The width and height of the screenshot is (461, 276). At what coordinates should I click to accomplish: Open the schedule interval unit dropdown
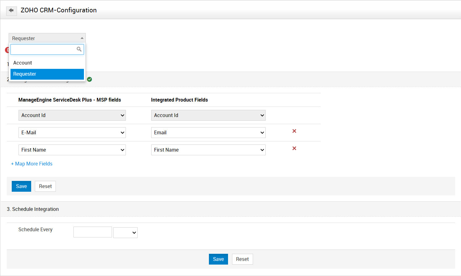pyautogui.click(x=125, y=233)
